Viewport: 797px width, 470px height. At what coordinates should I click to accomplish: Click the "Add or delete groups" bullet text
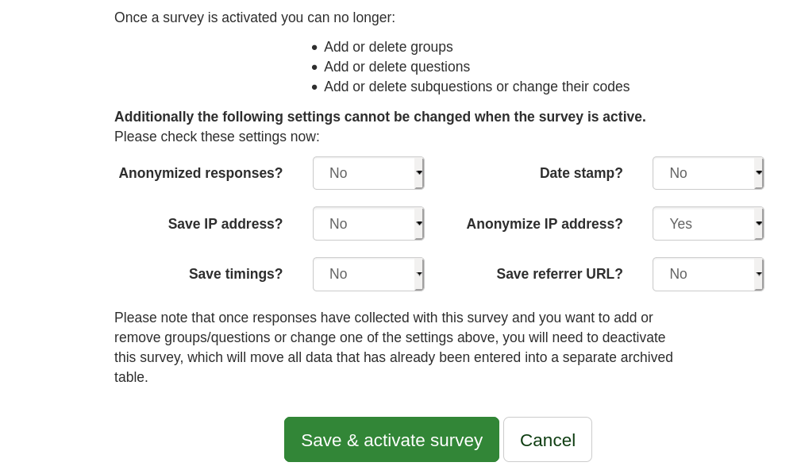(x=388, y=47)
